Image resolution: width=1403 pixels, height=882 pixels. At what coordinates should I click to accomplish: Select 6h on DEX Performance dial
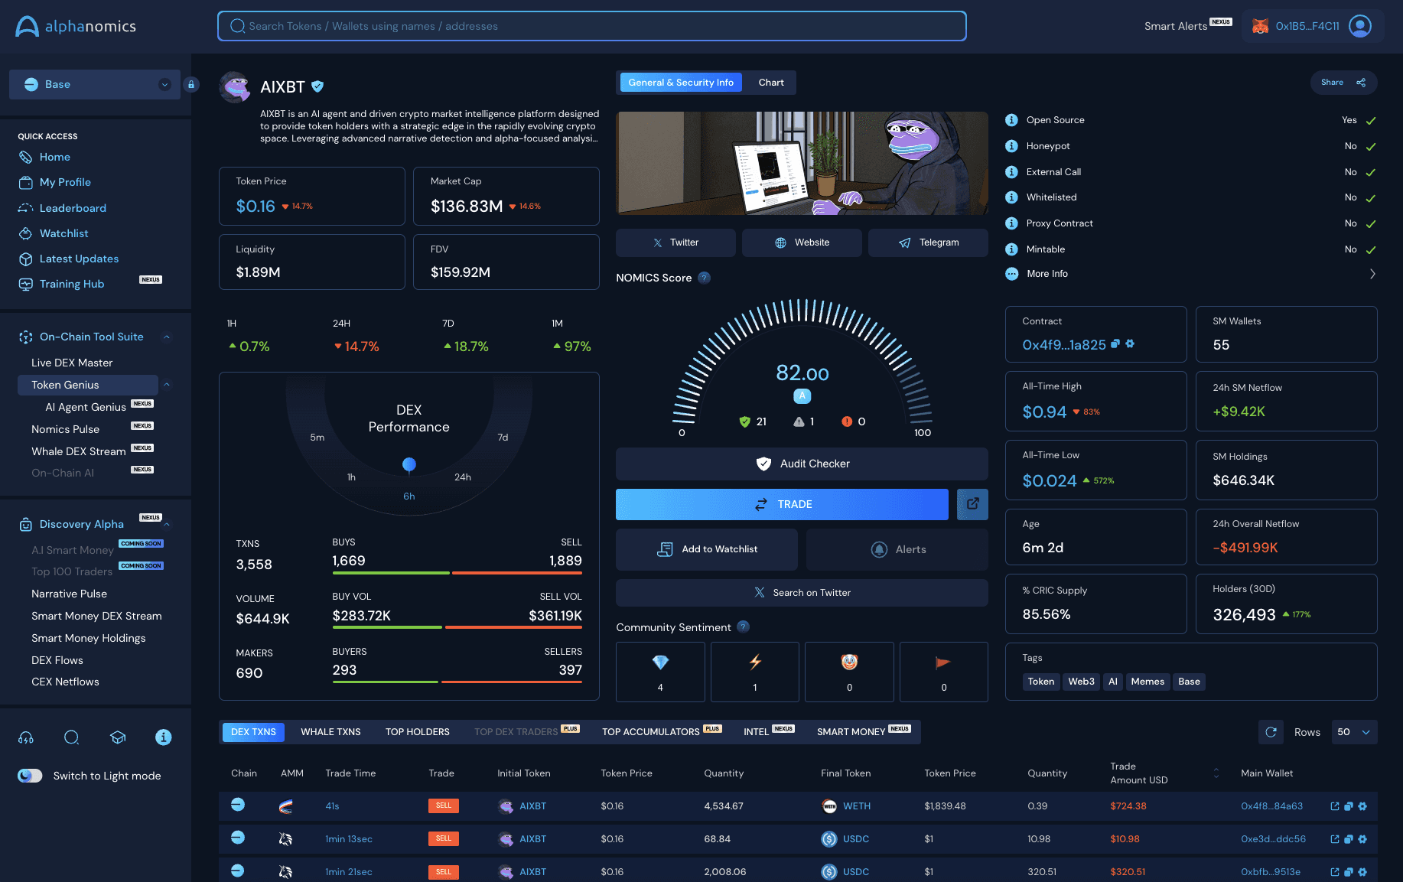tap(409, 496)
